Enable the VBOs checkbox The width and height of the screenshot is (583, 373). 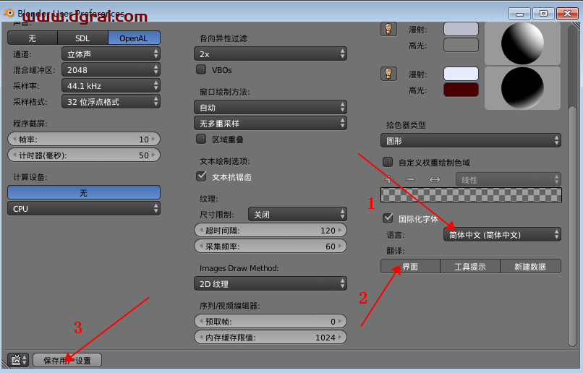click(x=202, y=70)
